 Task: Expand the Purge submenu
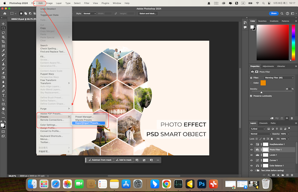(x=54, y=109)
